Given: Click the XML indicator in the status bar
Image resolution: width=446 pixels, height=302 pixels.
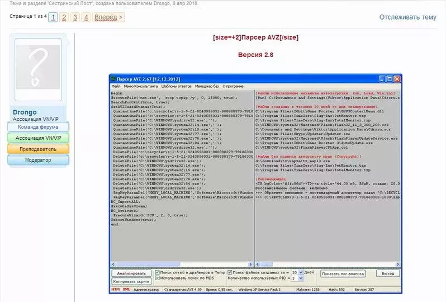Looking at the screenshot, I should (x=126, y=290).
